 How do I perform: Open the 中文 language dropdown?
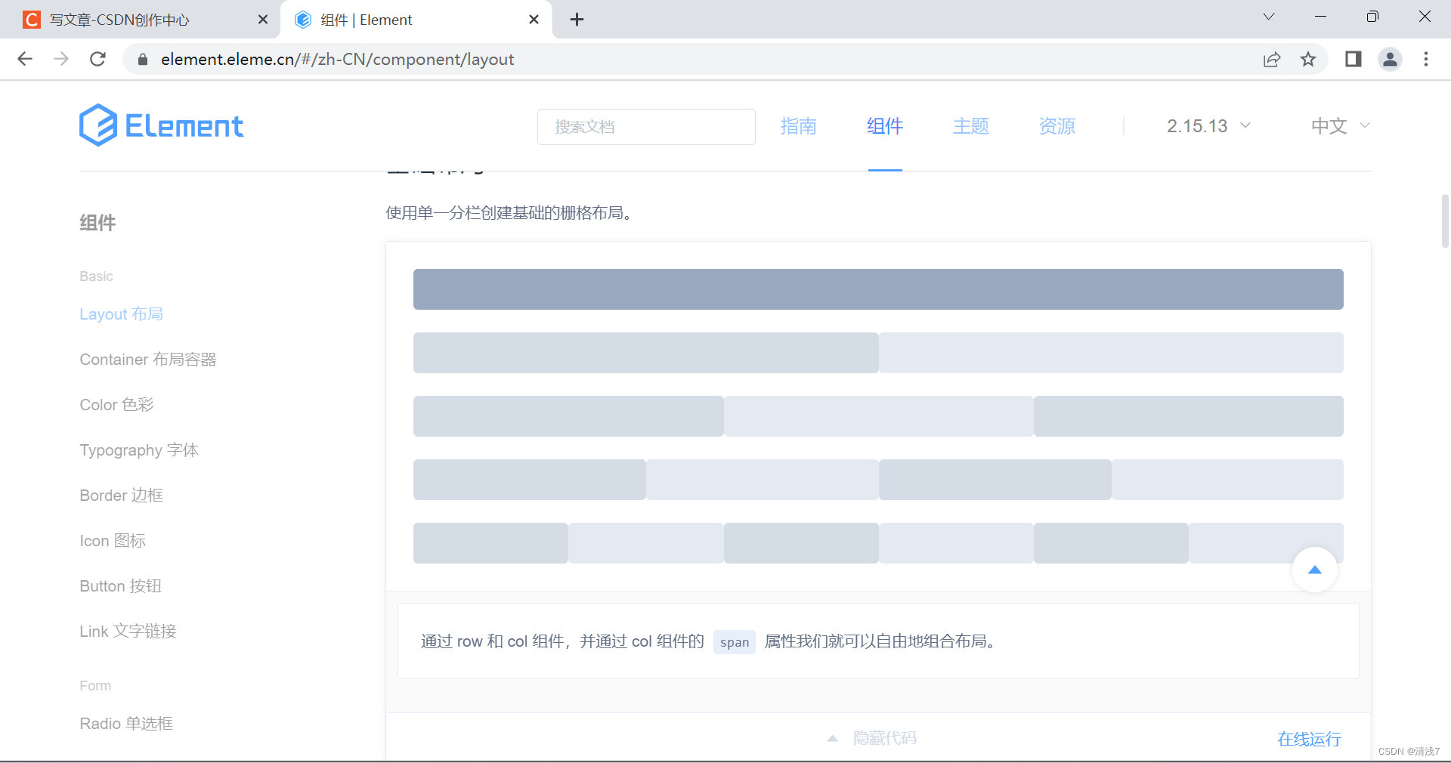pos(1339,126)
